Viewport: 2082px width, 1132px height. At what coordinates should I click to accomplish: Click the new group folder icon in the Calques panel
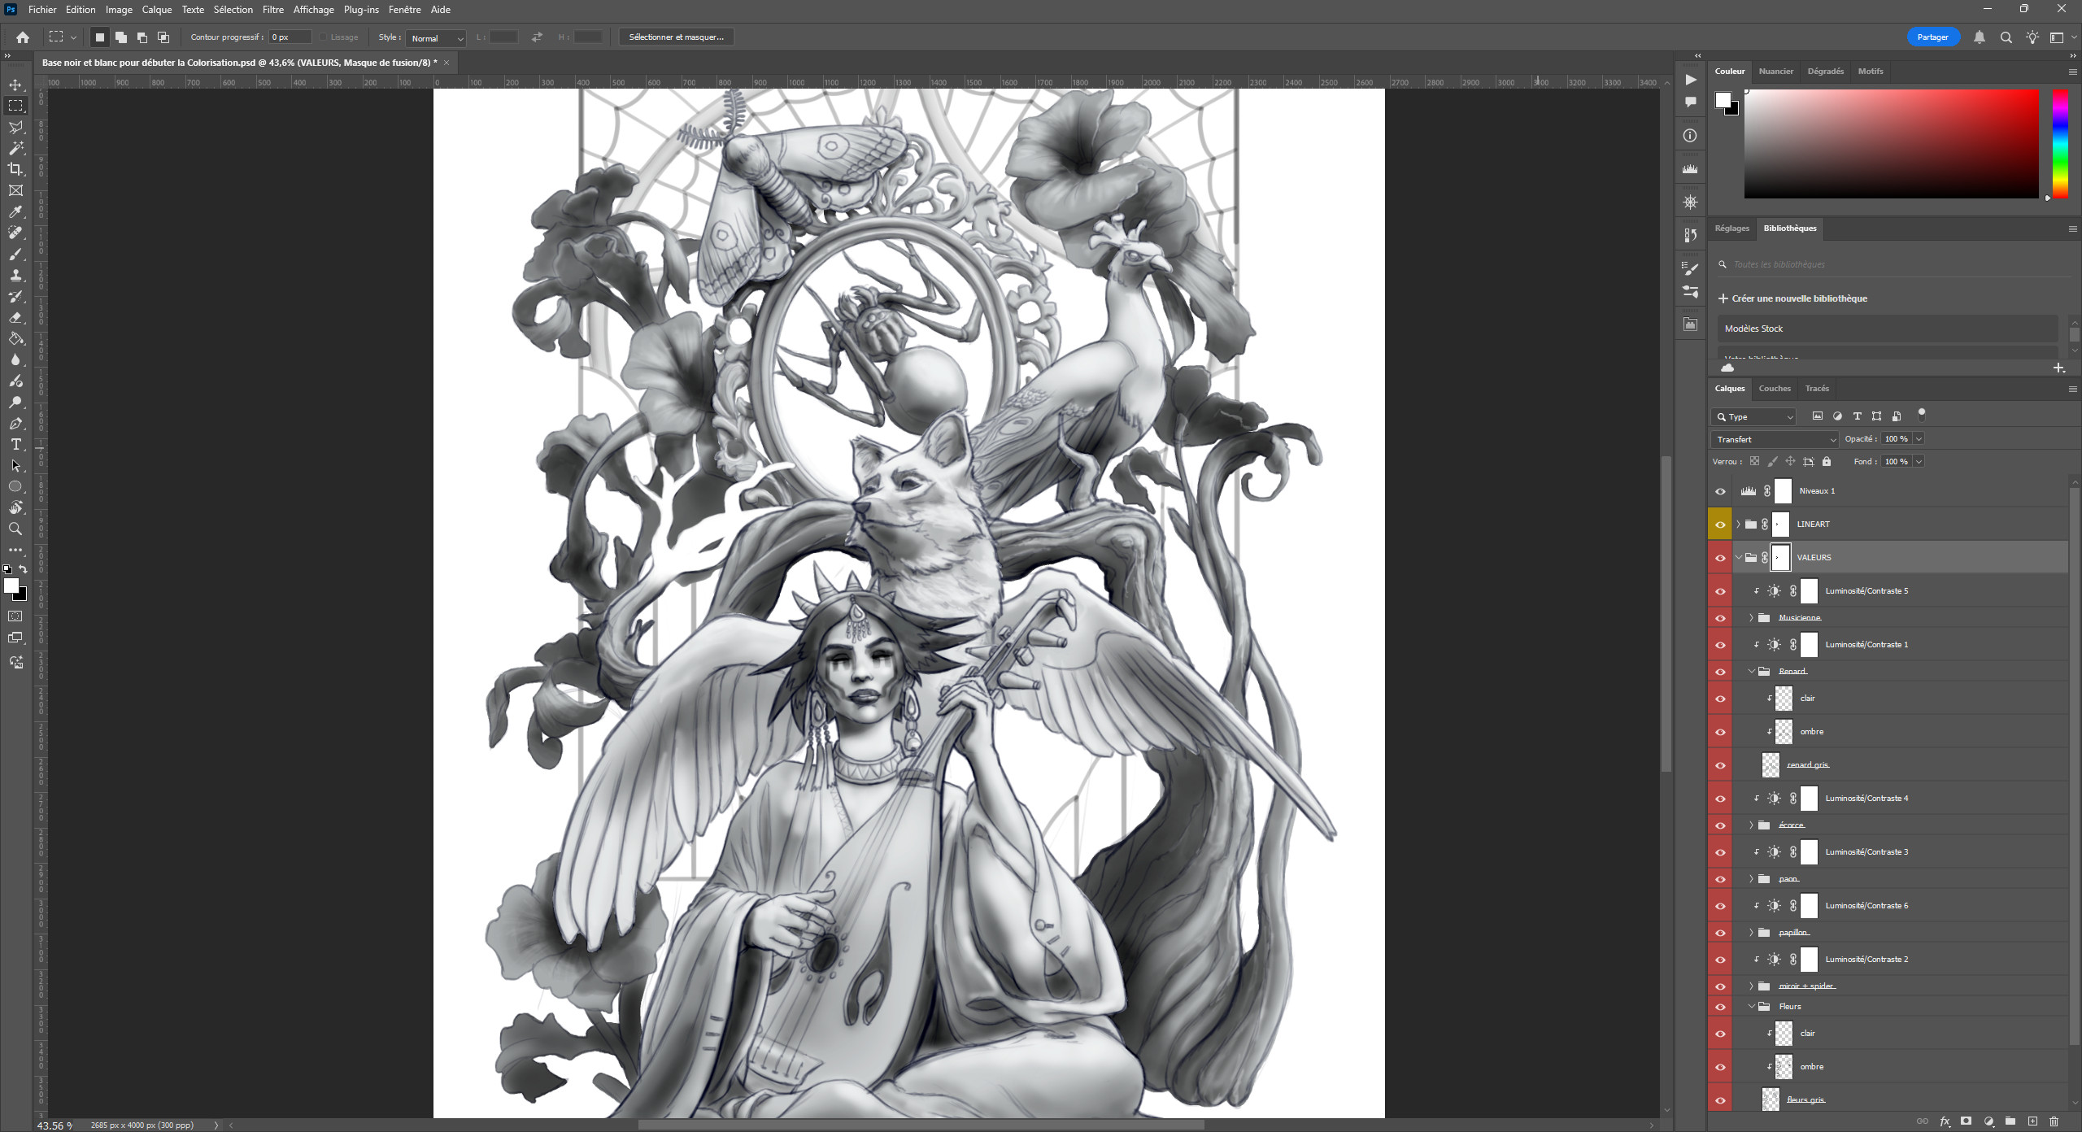coord(2010,1121)
